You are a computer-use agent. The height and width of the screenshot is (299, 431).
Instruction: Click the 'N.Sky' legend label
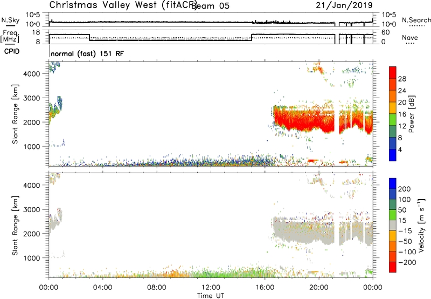[x=10, y=20]
